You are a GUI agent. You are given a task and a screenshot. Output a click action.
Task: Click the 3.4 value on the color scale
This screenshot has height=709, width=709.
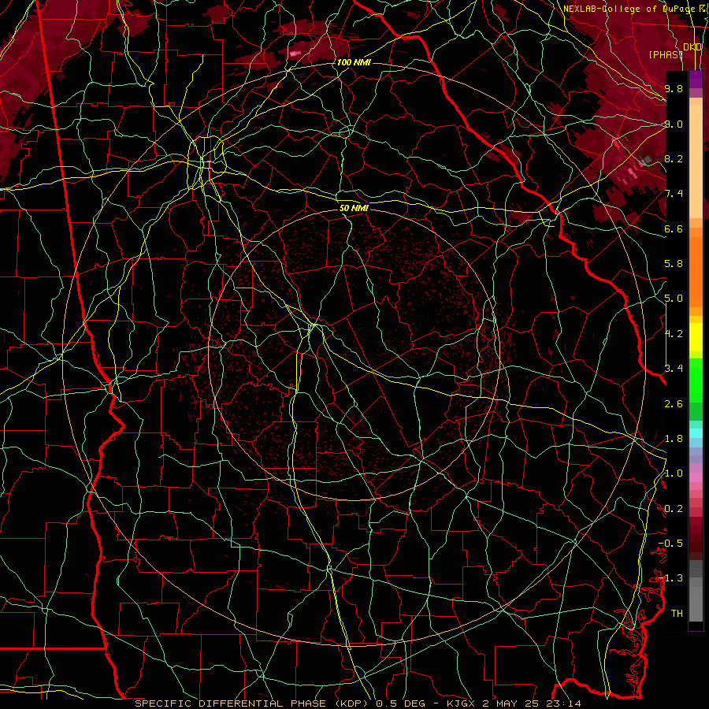(x=674, y=369)
